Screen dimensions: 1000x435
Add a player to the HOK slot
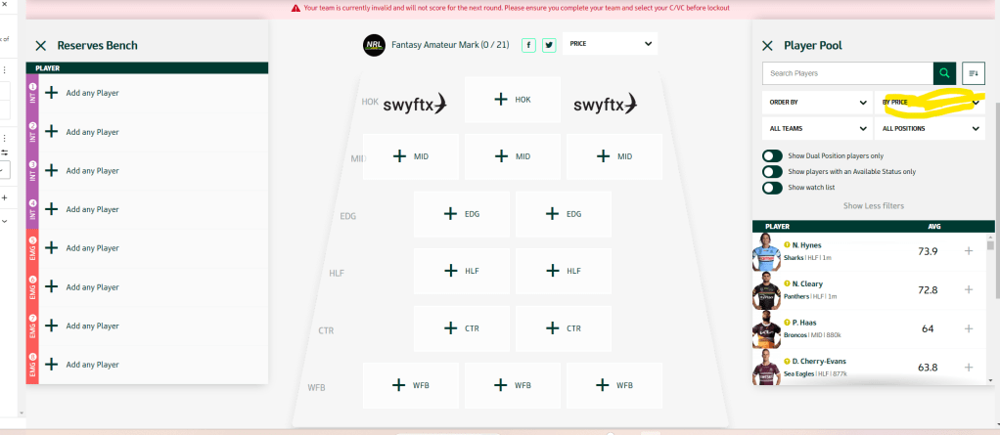[x=513, y=100]
